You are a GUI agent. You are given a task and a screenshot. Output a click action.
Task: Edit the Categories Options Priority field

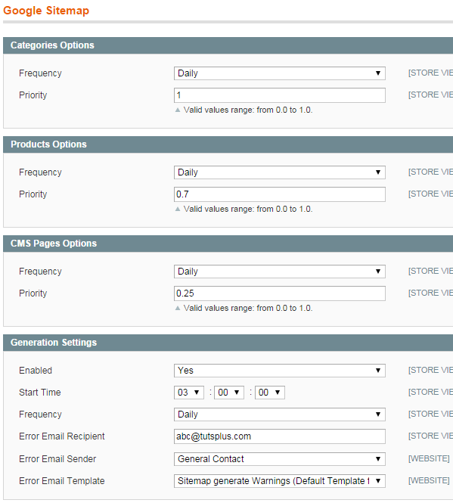click(279, 95)
